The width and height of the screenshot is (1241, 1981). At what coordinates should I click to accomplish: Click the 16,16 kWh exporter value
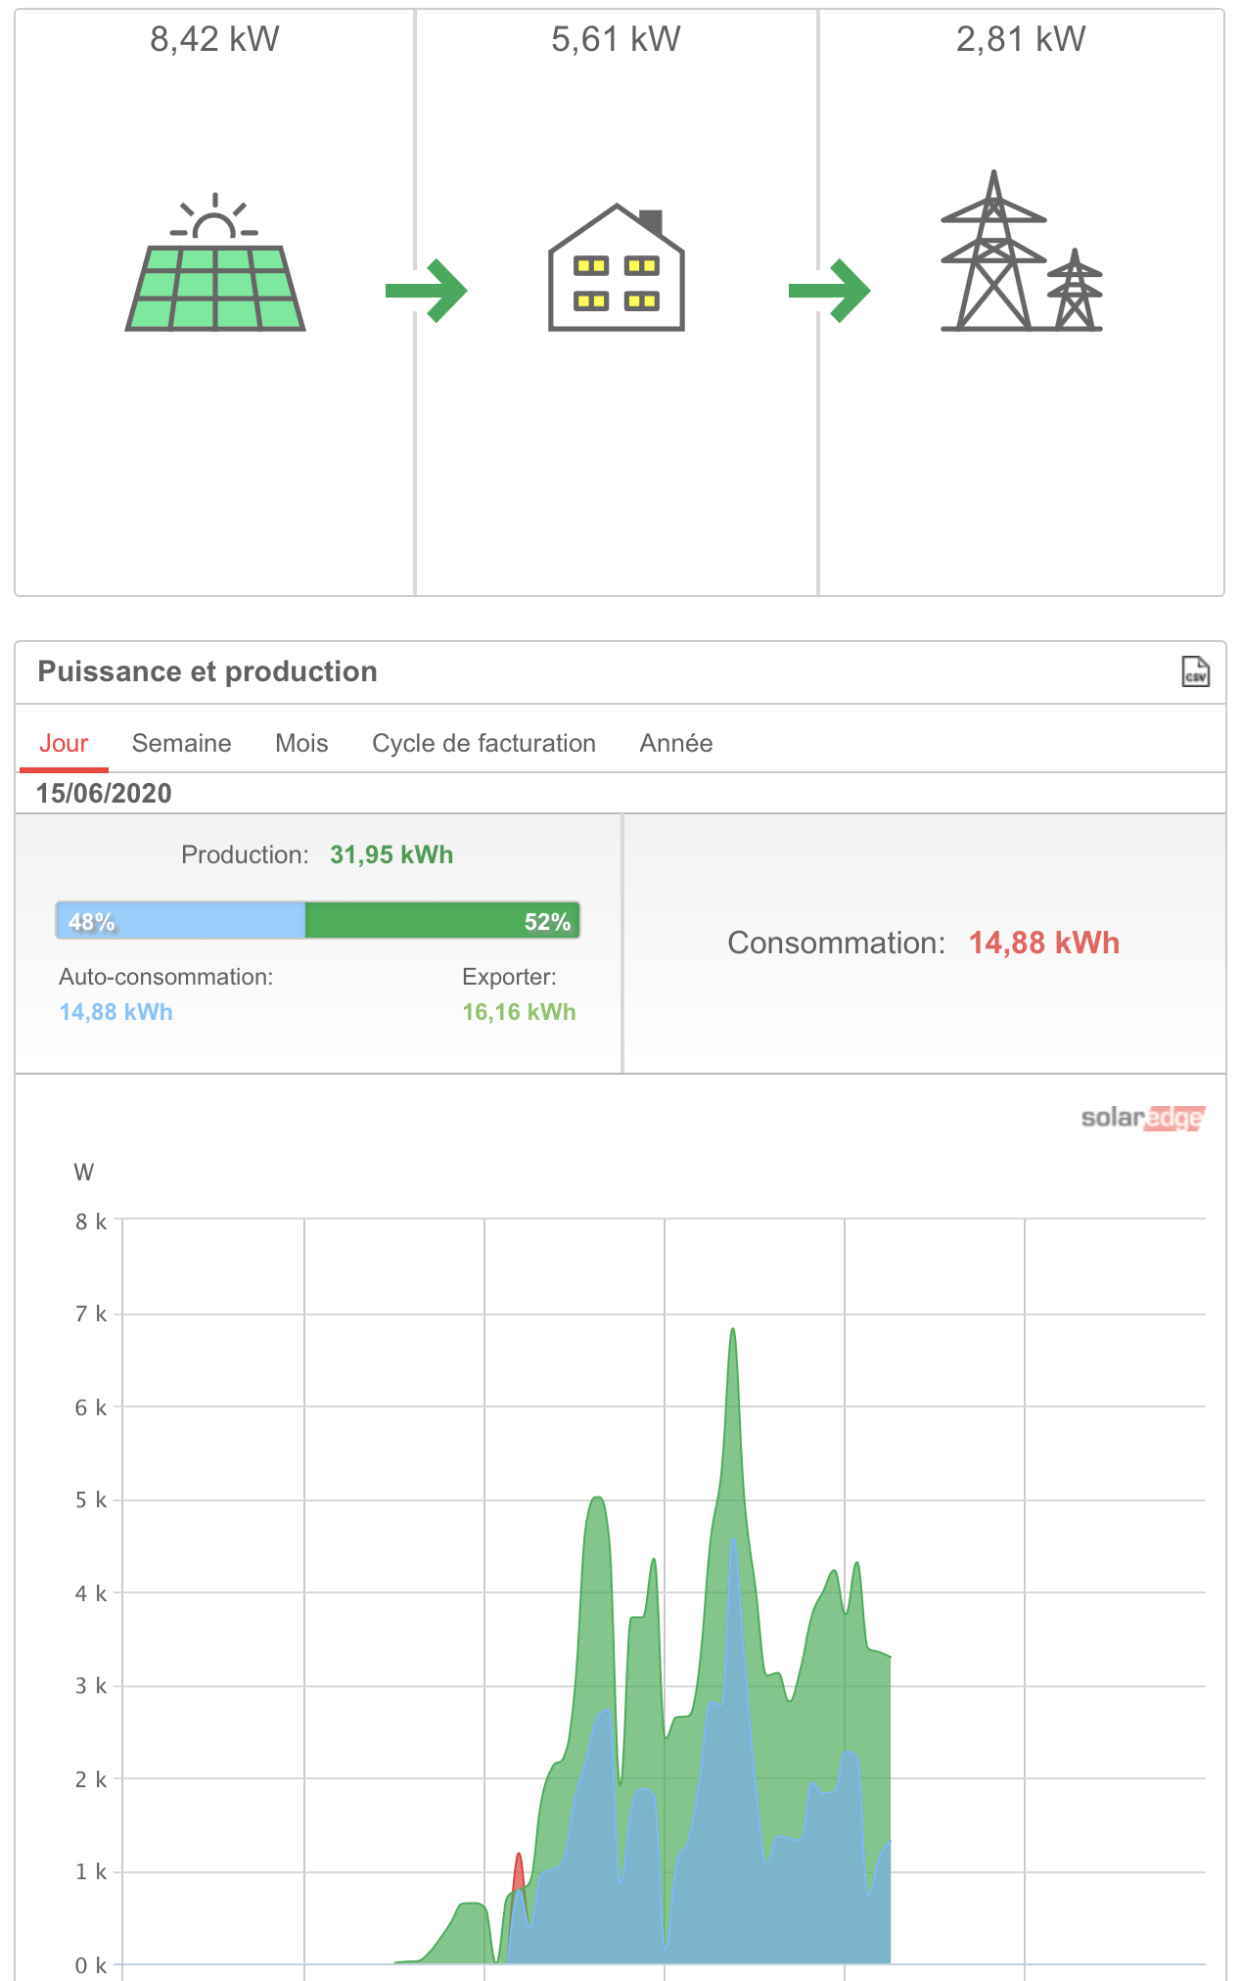click(x=519, y=1012)
